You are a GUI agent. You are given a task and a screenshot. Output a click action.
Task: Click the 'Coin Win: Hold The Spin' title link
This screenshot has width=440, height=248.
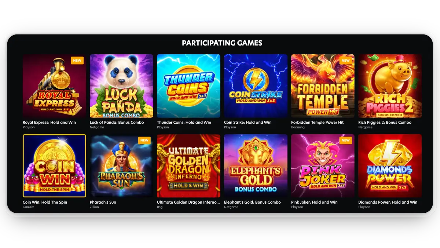45,202
